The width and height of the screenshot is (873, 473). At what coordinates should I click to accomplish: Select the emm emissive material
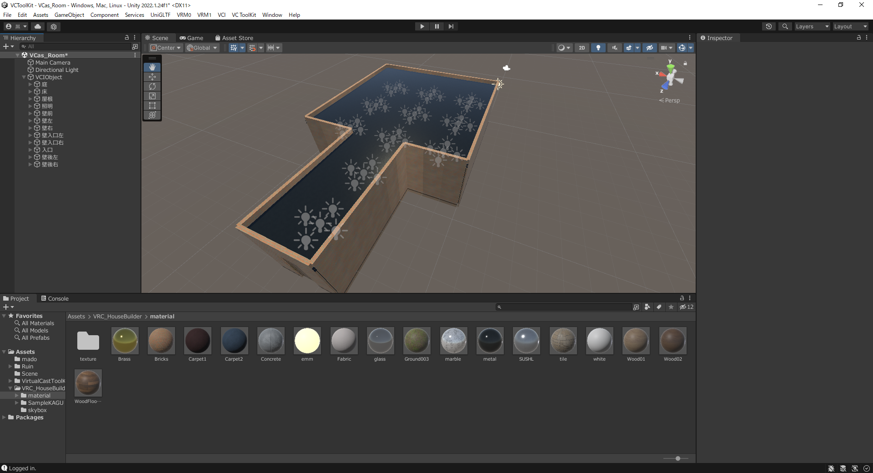click(307, 344)
